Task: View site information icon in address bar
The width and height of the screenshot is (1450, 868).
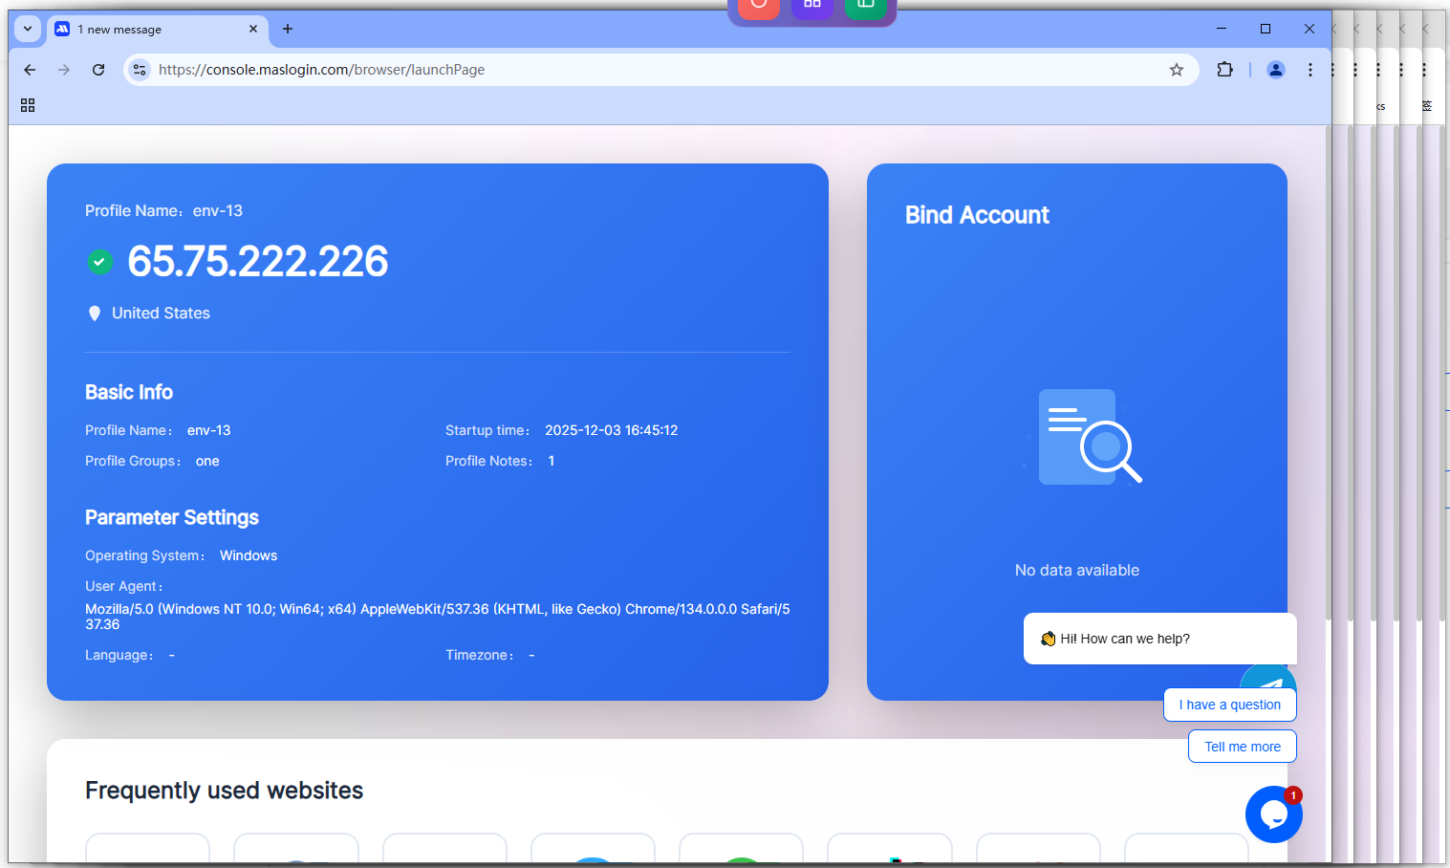Action: (x=140, y=70)
